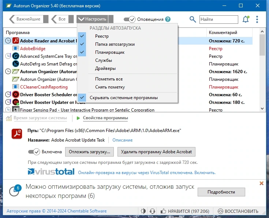Click the AdobeBridge entry icon
The height and width of the screenshot is (218, 269).
16,48
